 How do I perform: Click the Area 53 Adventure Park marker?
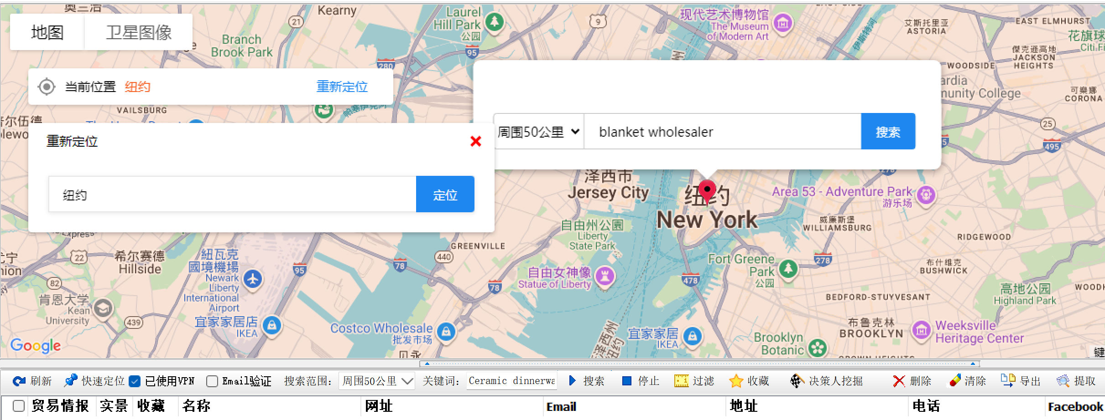(926, 195)
